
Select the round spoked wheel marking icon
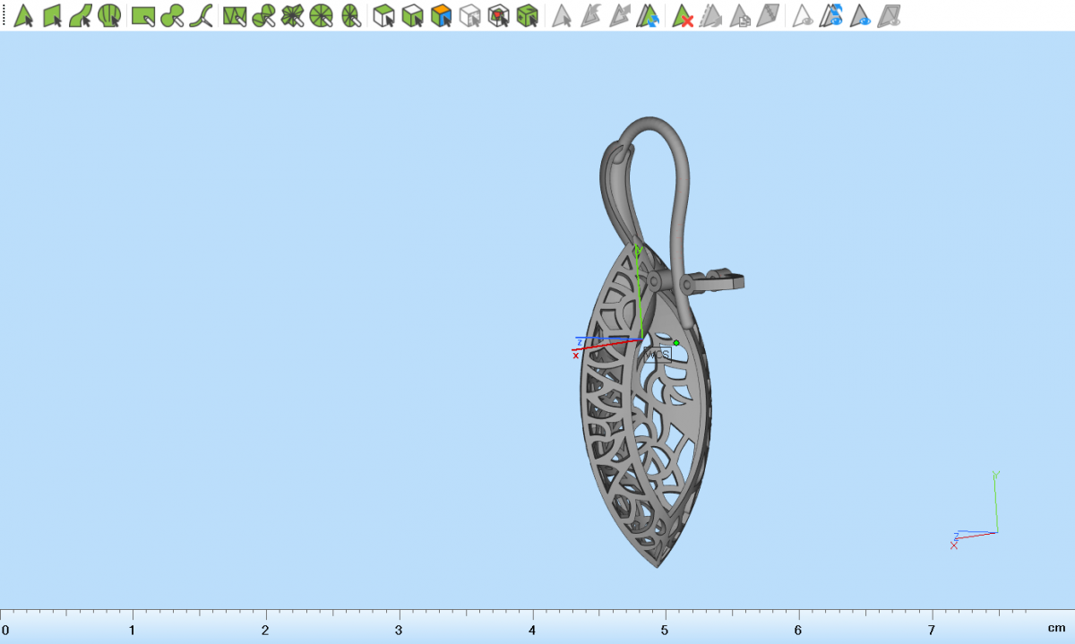(x=322, y=15)
